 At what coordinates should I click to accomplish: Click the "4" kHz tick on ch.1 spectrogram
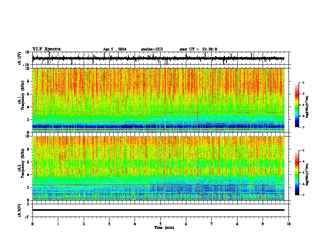[29, 107]
